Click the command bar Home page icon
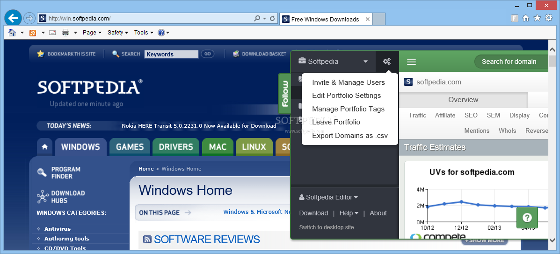Screen dimensions: 560x254 tap(13, 32)
